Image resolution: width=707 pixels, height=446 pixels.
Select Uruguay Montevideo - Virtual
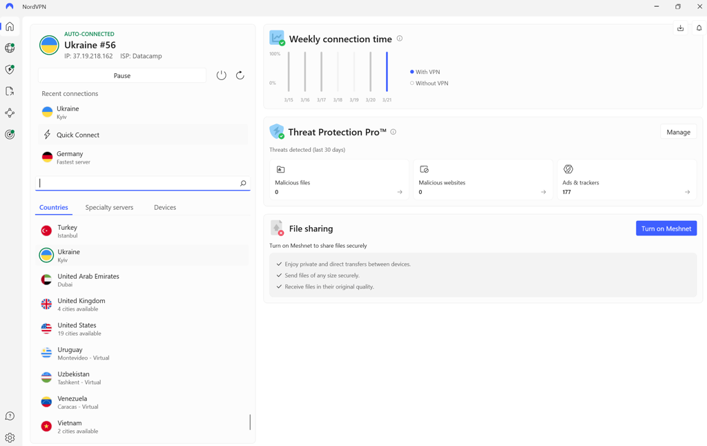(x=142, y=353)
